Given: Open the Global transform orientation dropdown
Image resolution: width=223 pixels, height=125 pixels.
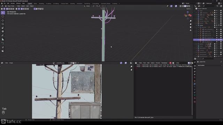Looking at the screenshot, I should coord(87,6).
